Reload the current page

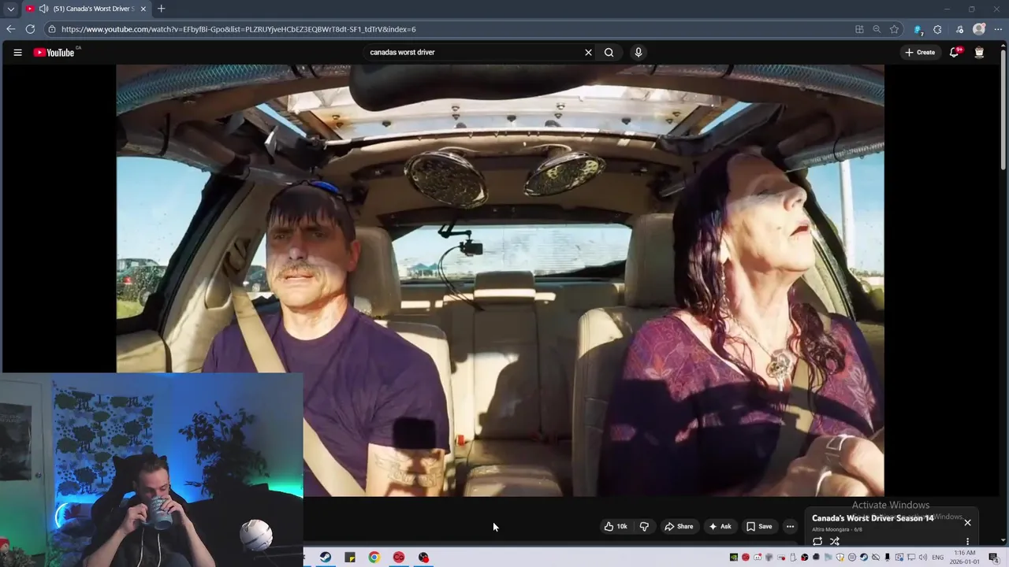click(30, 29)
